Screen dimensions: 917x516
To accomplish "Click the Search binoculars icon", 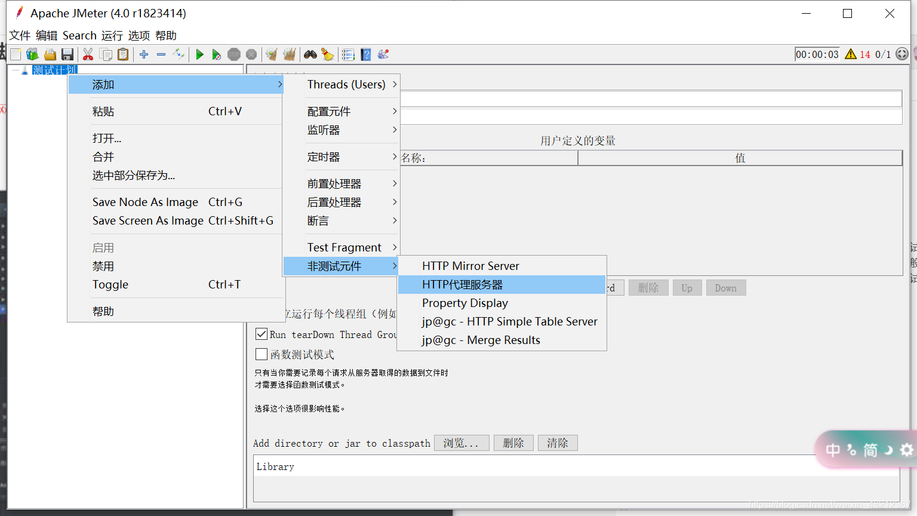I will 310,54.
